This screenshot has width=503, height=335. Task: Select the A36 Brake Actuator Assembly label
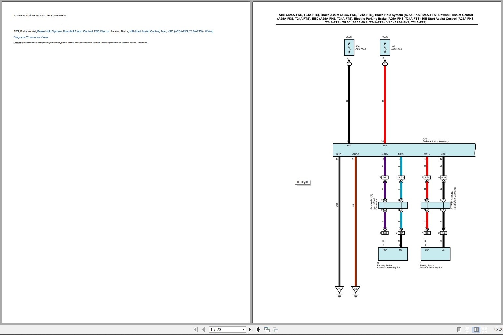coord(436,140)
